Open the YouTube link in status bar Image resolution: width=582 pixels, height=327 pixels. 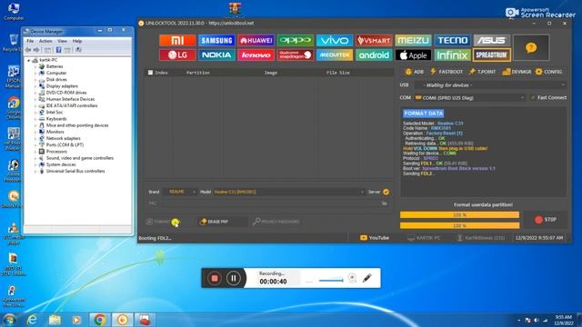[x=375, y=238]
